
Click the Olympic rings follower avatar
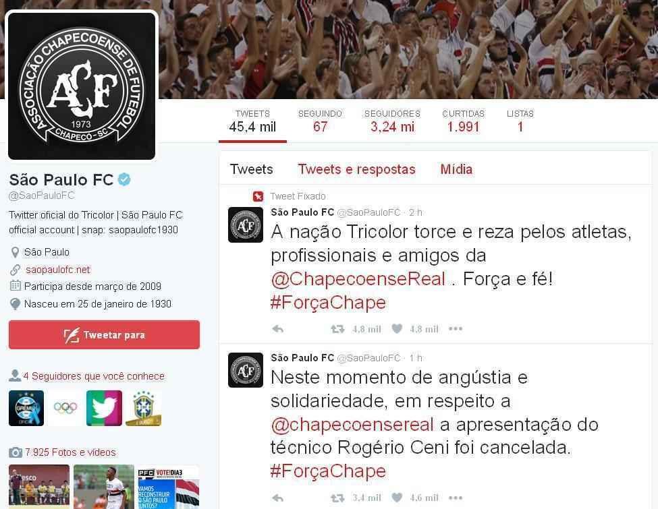(x=65, y=408)
